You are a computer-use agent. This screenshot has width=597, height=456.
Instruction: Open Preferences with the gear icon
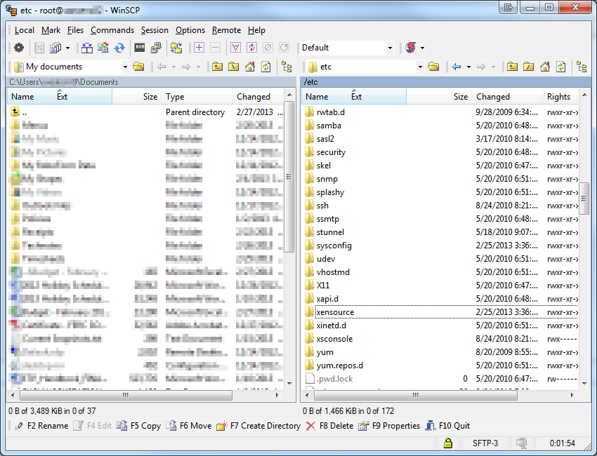[19, 48]
